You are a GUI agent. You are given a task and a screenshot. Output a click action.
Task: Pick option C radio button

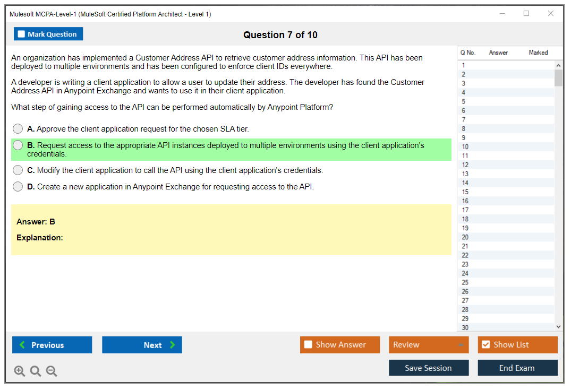click(x=18, y=170)
